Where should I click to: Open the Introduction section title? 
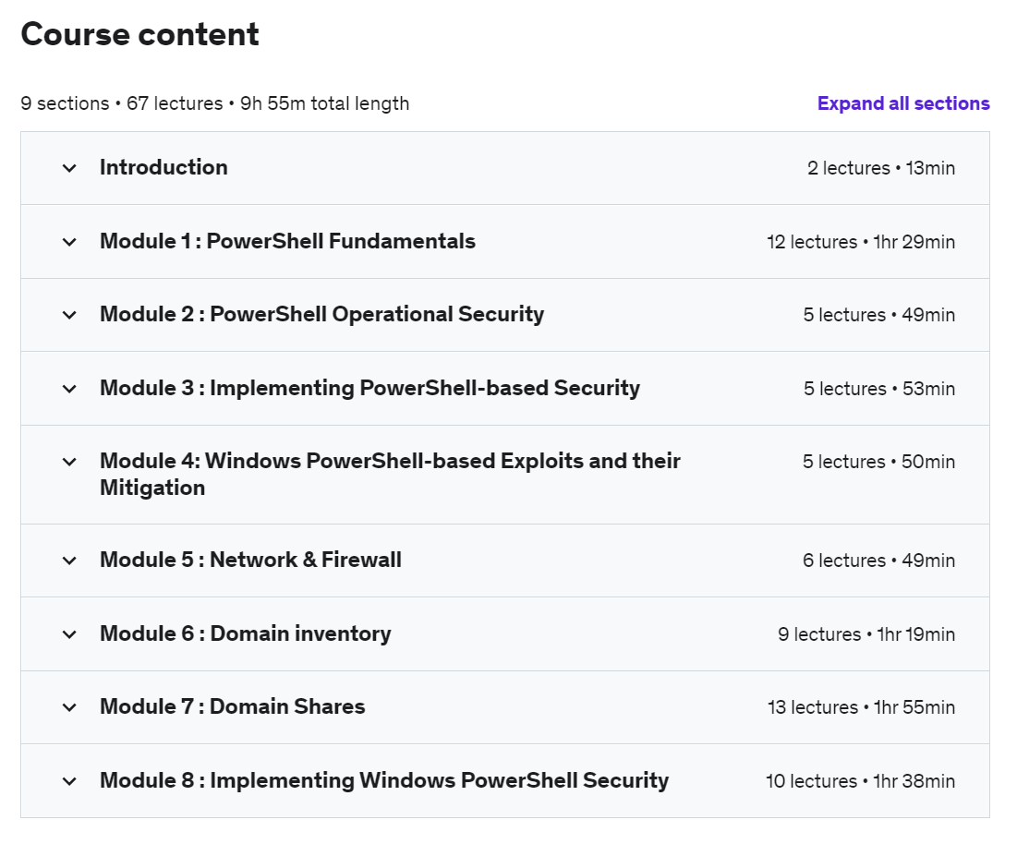pyautogui.click(x=163, y=167)
